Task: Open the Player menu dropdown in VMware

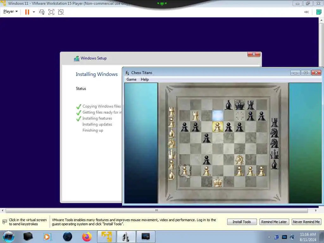Action: tap(10, 12)
